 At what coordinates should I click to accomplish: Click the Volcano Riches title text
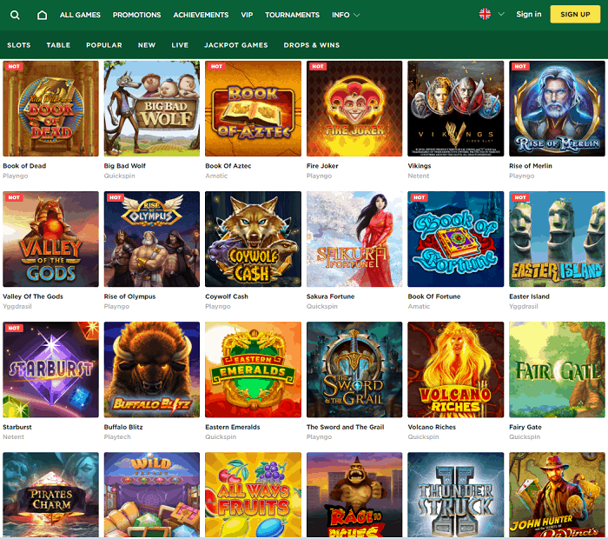pyautogui.click(x=432, y=427)
